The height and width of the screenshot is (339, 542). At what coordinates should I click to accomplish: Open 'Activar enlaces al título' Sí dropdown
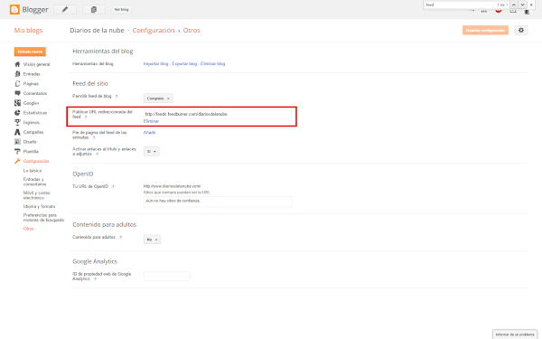click(152, 152)
